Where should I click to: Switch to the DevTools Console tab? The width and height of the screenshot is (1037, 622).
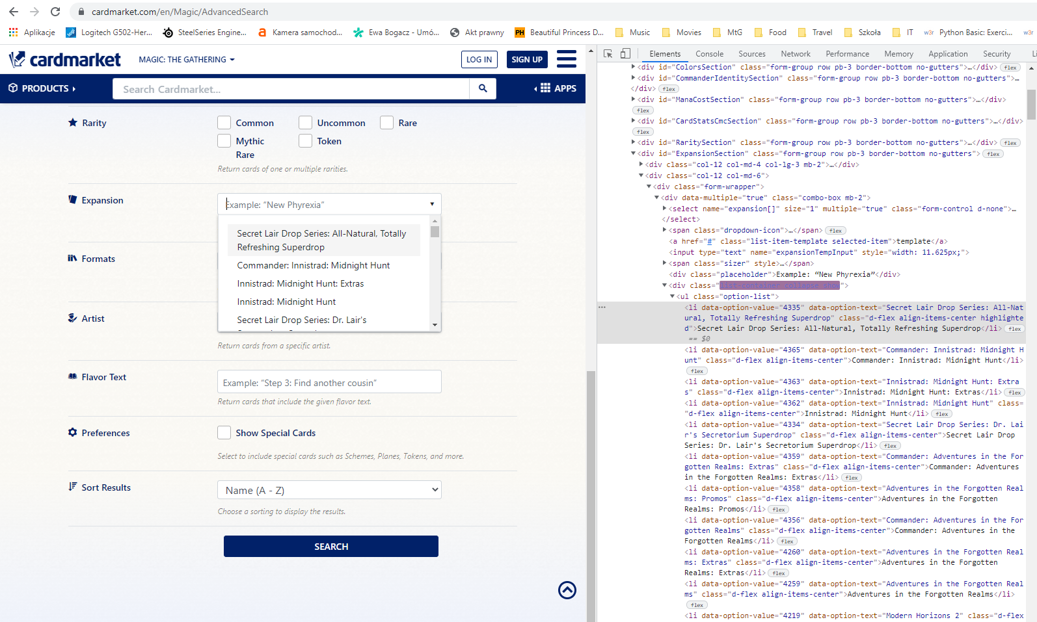tap(709, 54)
